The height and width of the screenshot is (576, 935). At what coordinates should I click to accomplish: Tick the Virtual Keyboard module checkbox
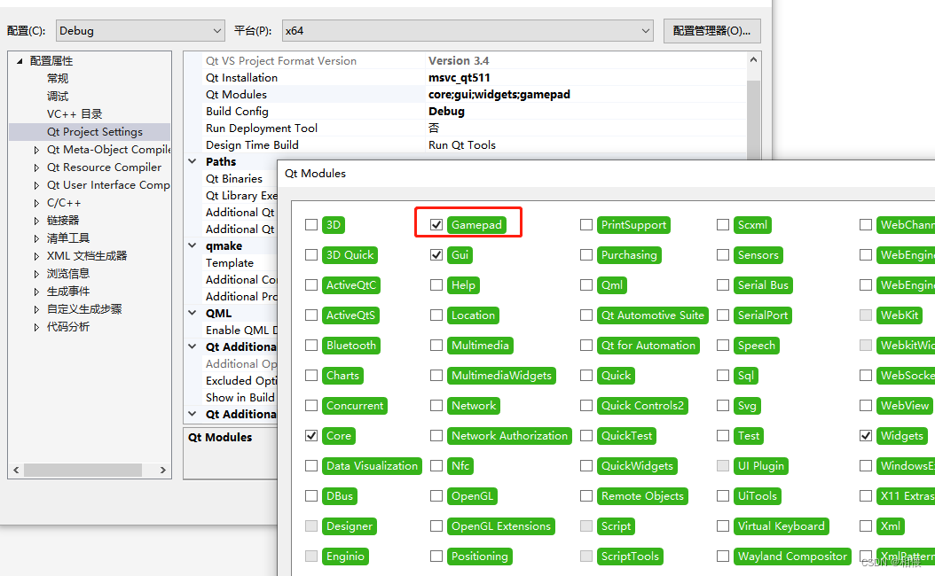[x=723, y=526]
